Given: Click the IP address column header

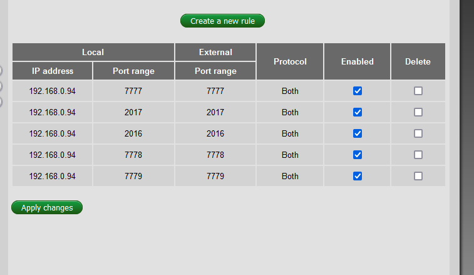Looking at the screenshot, I should pos(53,71).
